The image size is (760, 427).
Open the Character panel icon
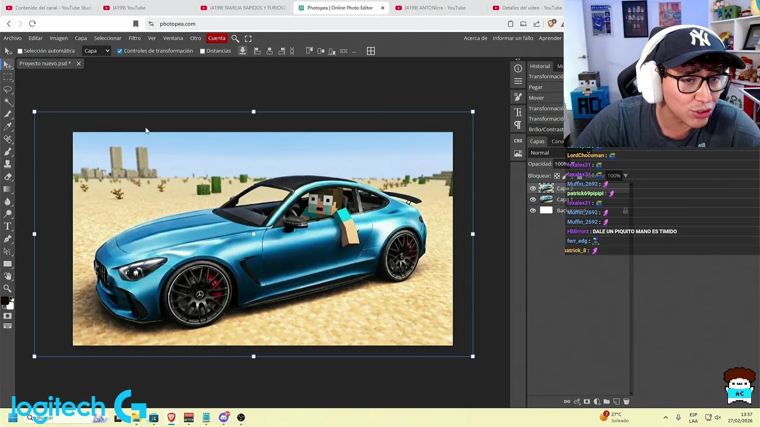[x=518, y=112]
